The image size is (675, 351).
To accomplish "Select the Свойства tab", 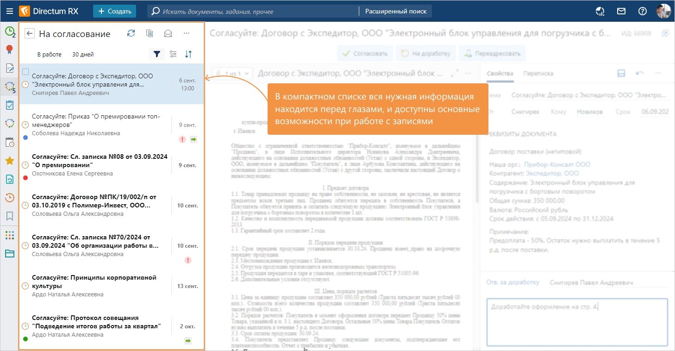I will click(x=500, y=74).
